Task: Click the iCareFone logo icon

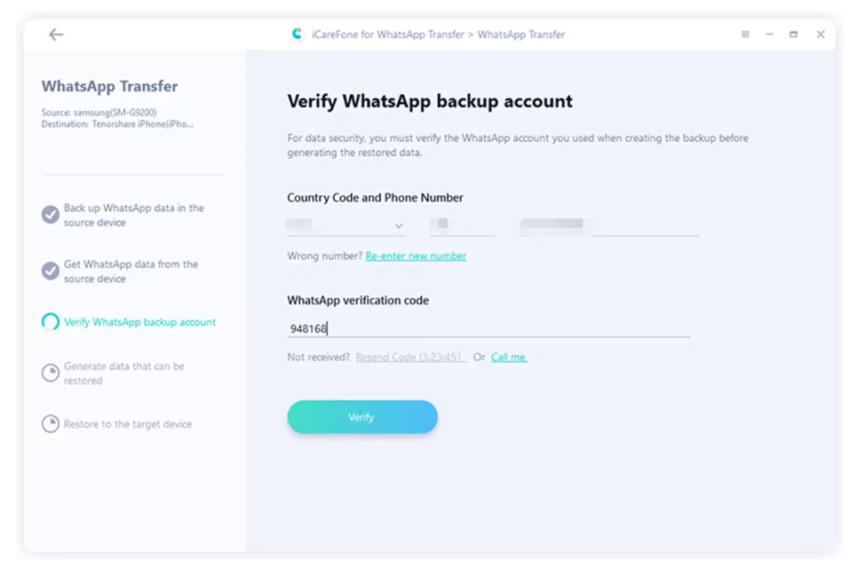Action: (x=298, y=35)
